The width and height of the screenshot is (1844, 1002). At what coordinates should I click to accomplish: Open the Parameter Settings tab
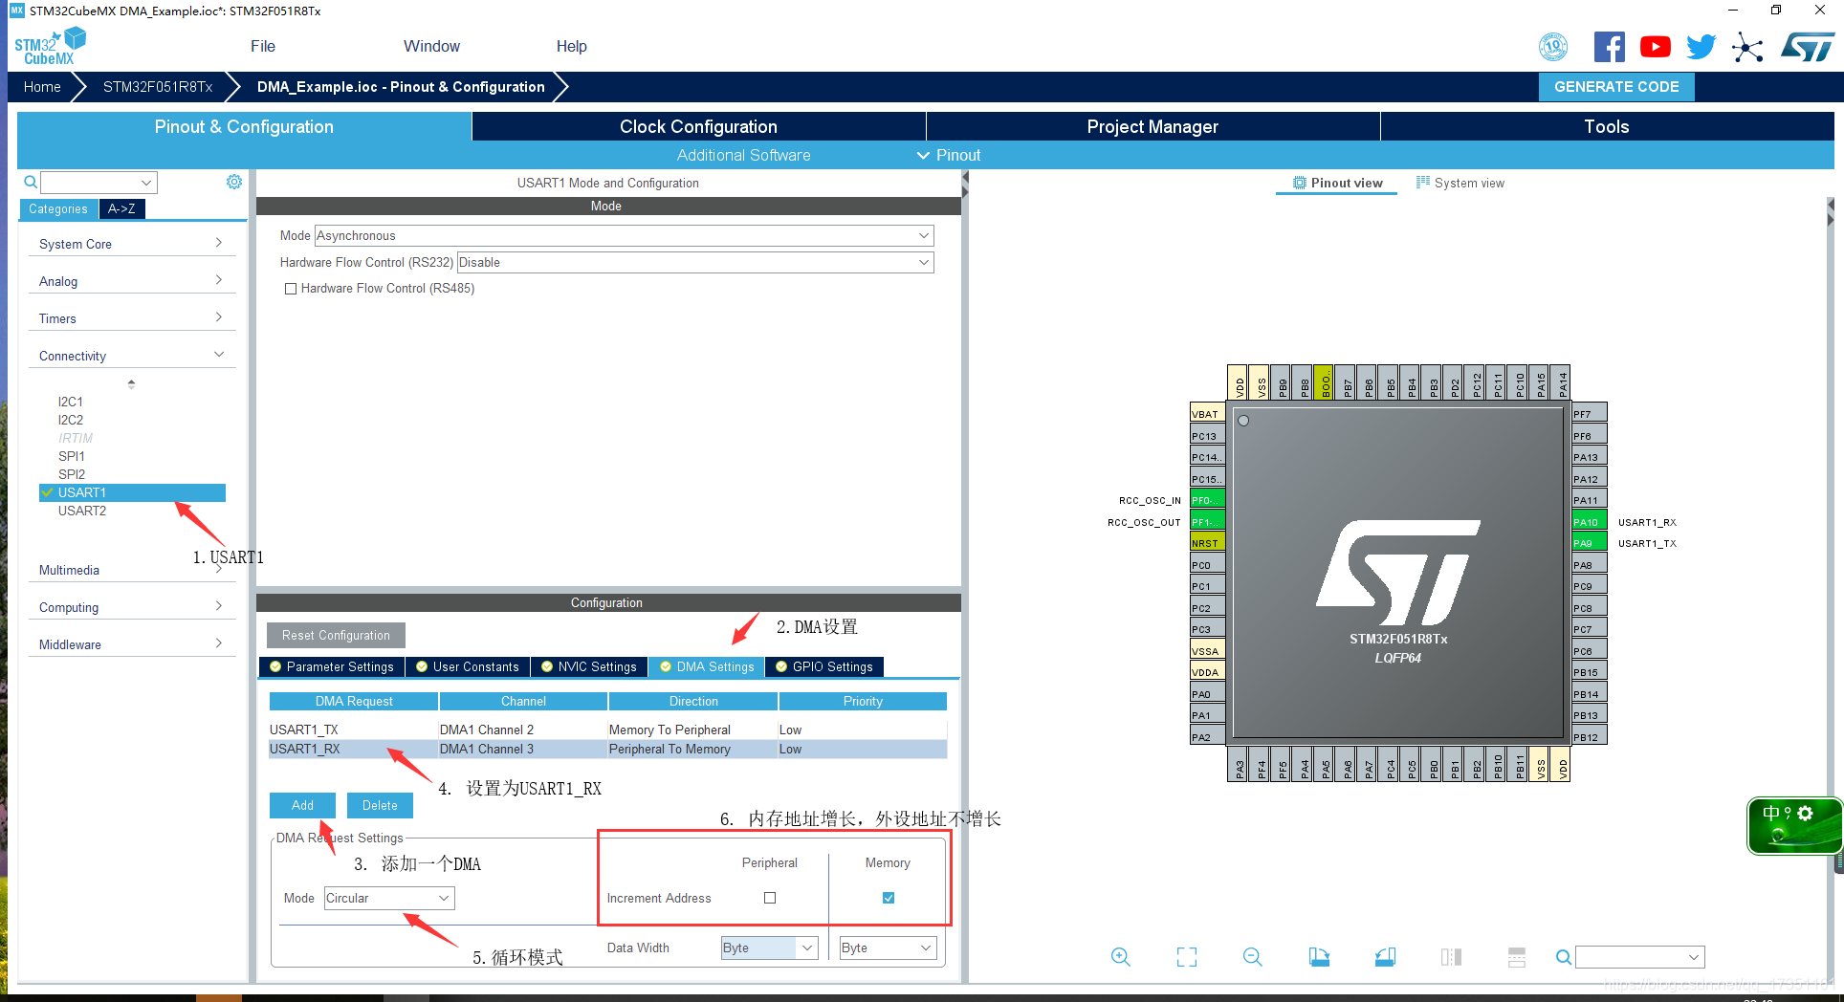point(332,666)
